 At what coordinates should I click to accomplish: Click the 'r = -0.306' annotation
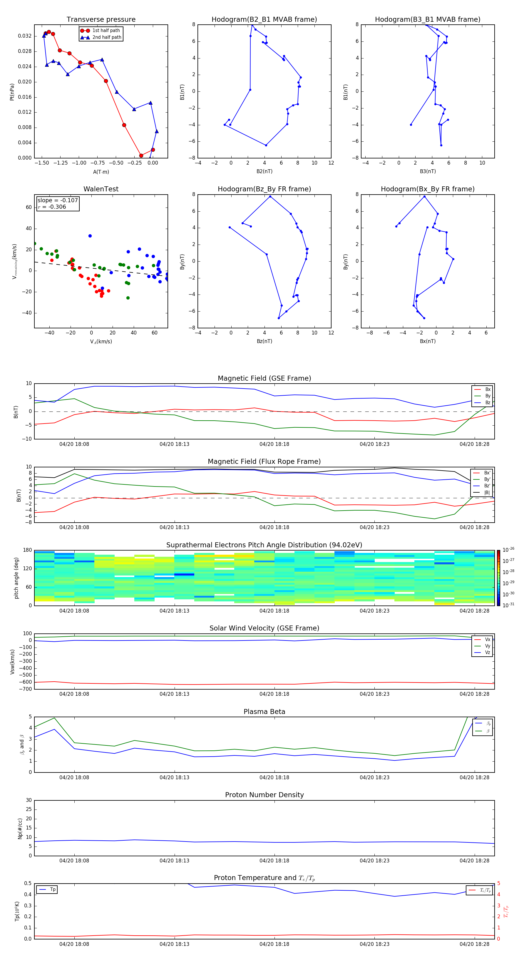tap(52, 207)
